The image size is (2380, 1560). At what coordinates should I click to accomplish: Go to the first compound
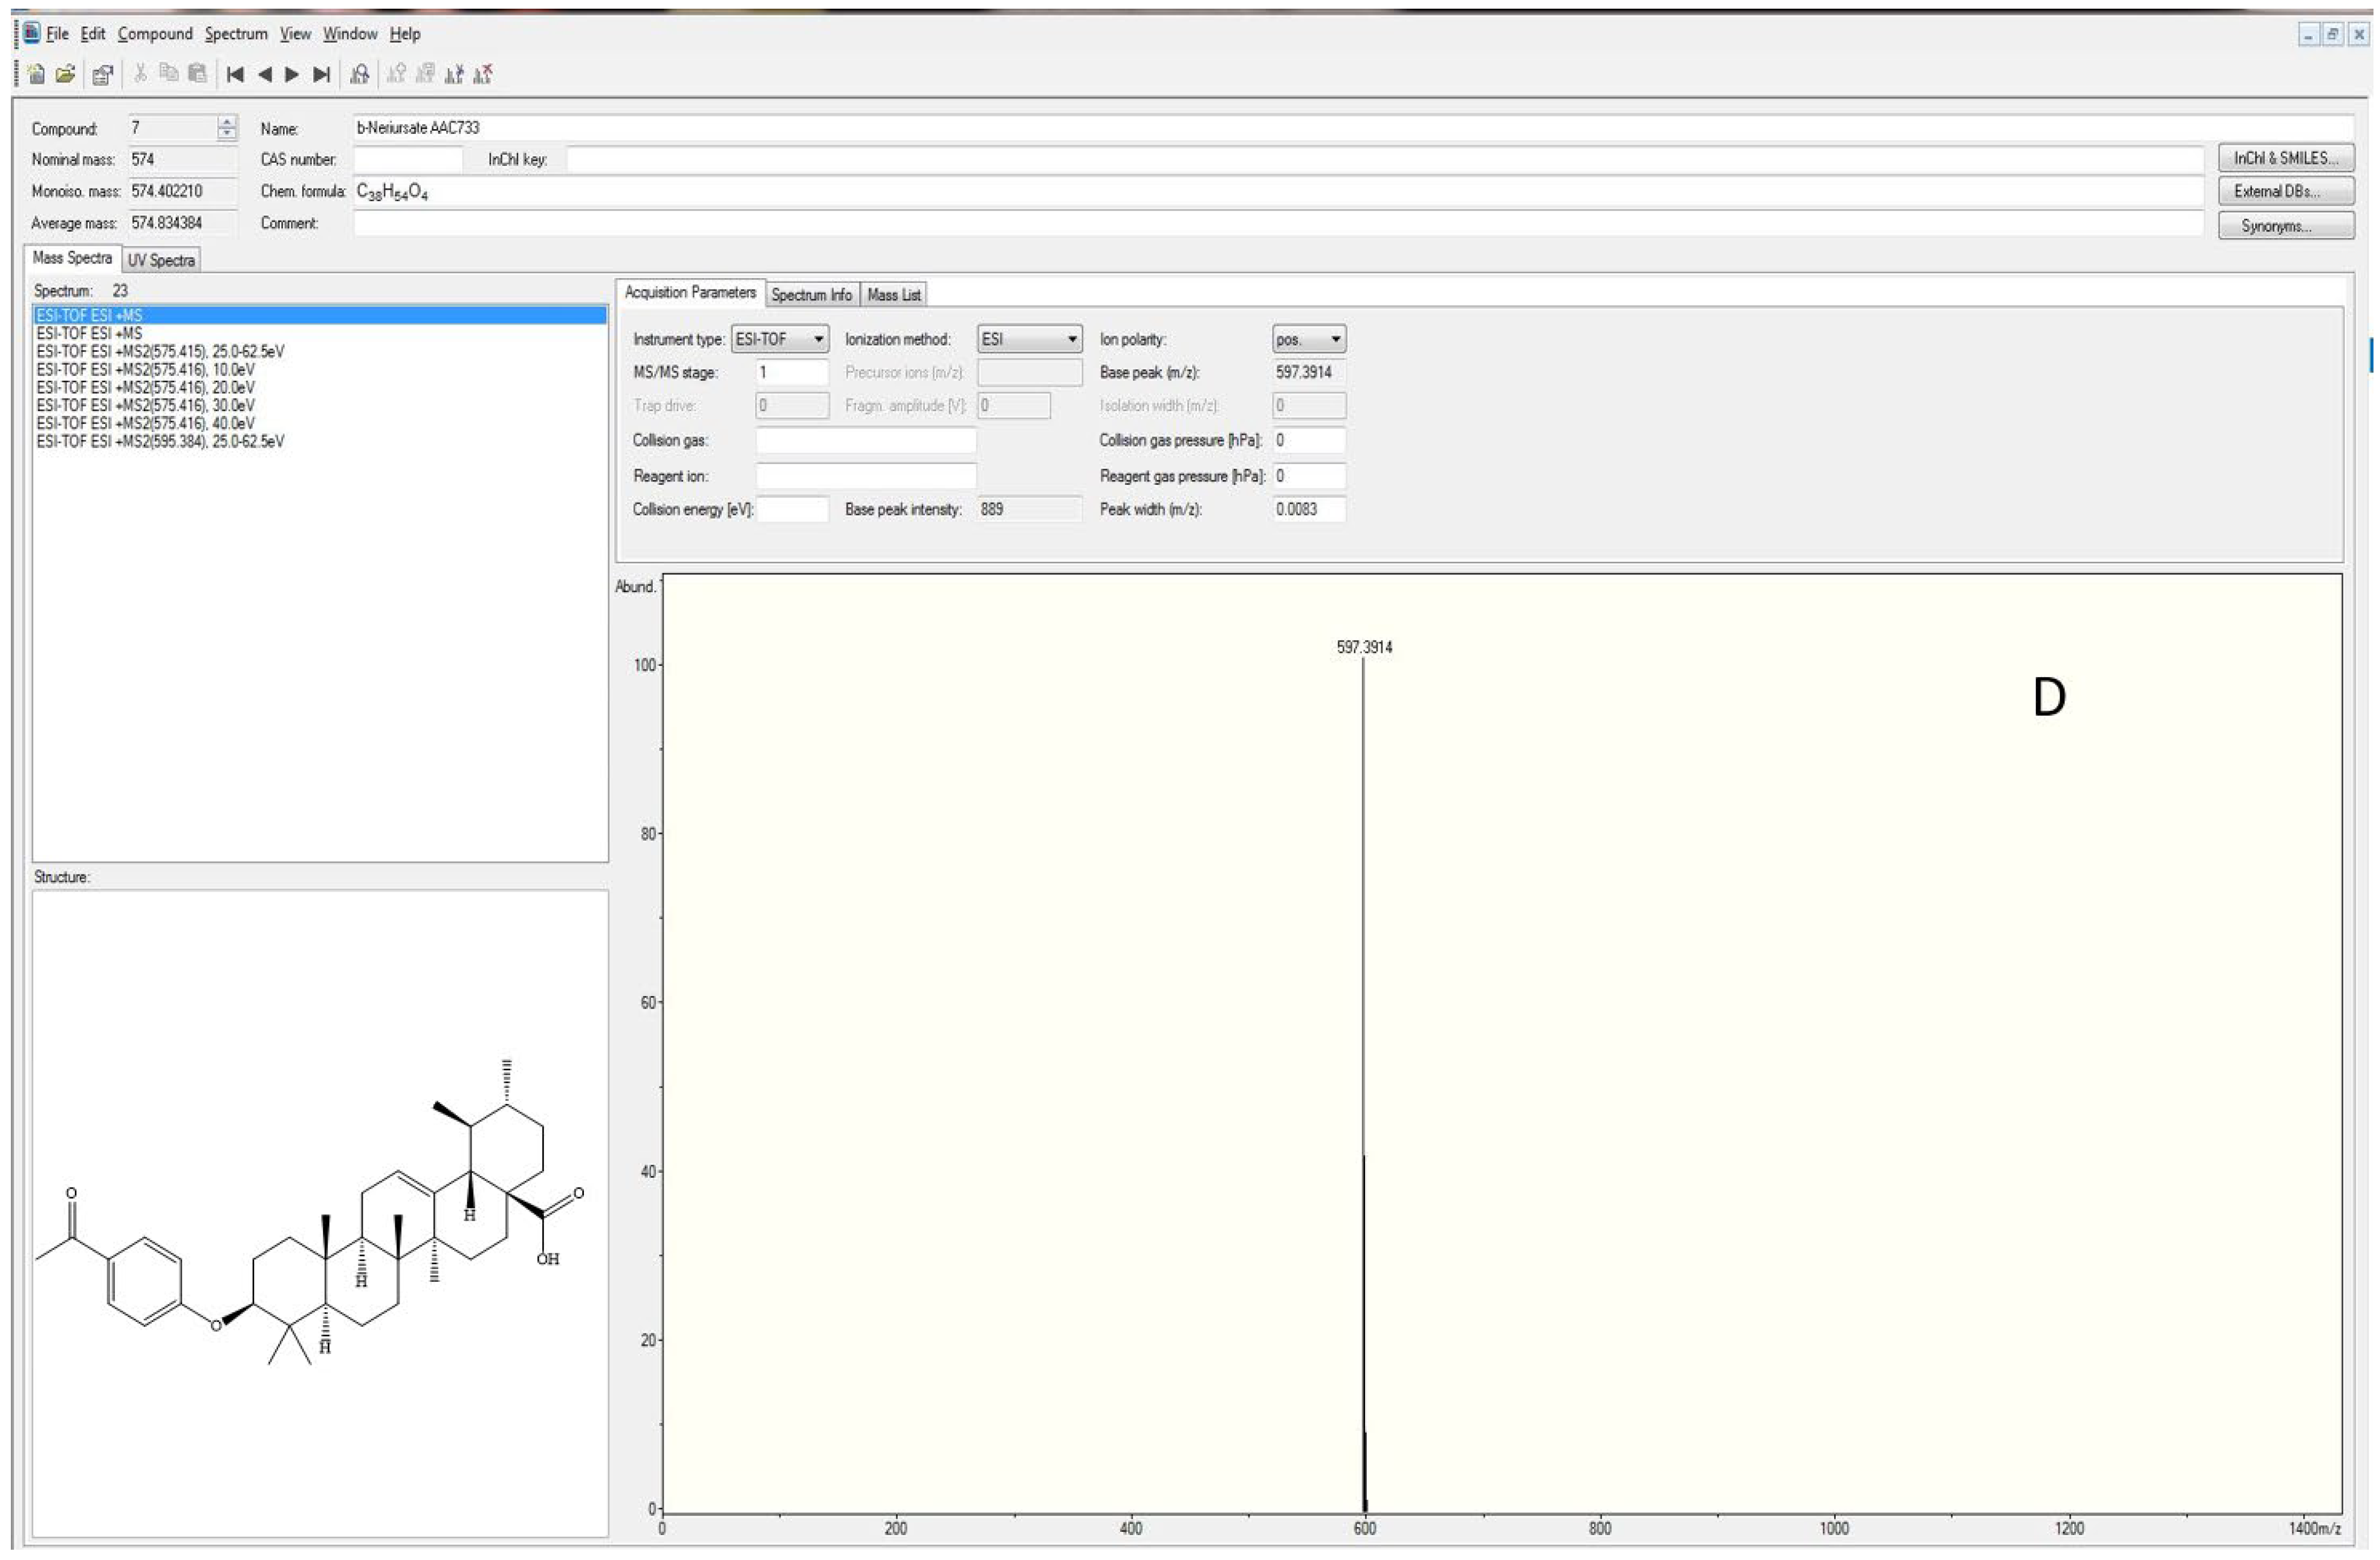click(x=235, y=74)
